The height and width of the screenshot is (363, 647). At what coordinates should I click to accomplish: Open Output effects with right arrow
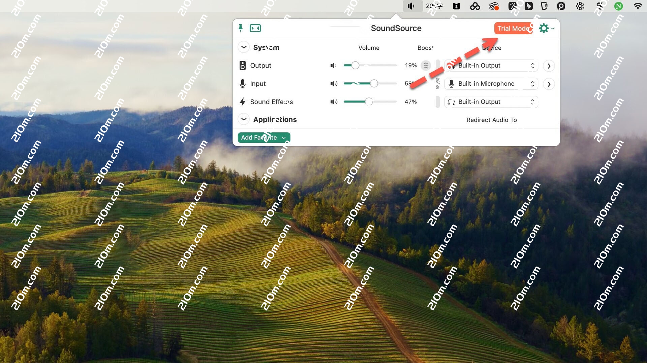point(549,66)
